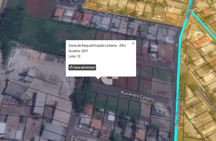This screenshot has height=141, width=216.
Task: Select the red-soil corner lot near Afonso Pena
Action: (166, 53)
